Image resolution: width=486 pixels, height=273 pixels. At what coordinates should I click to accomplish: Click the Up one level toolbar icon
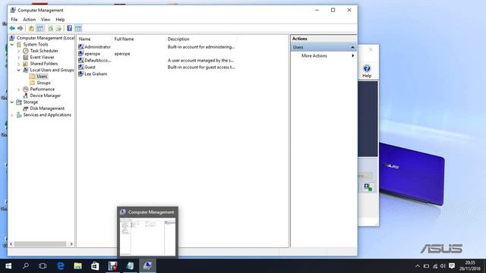[x=31, y=29]
